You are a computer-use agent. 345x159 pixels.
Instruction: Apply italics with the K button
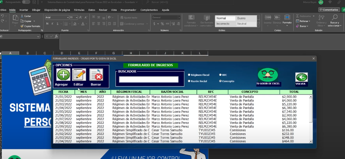tap(53, 24)
